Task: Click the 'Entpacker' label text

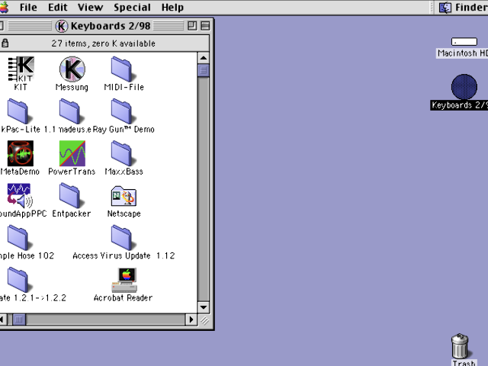Action: pyautogui.click(x=72, y=213)
